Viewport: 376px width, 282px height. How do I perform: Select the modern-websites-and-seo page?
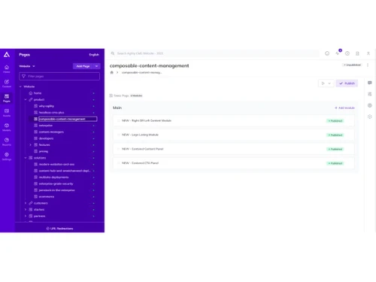point(56,165)
